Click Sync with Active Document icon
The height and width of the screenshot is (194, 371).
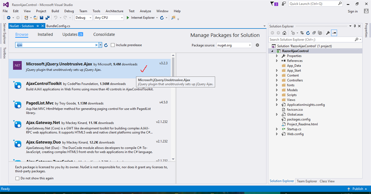(302, 33)
